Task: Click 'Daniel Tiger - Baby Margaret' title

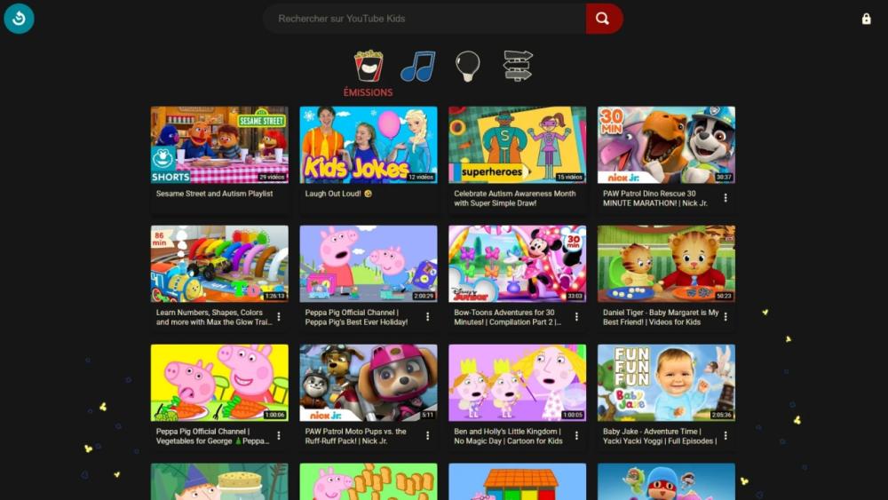Action: (661, 317)
